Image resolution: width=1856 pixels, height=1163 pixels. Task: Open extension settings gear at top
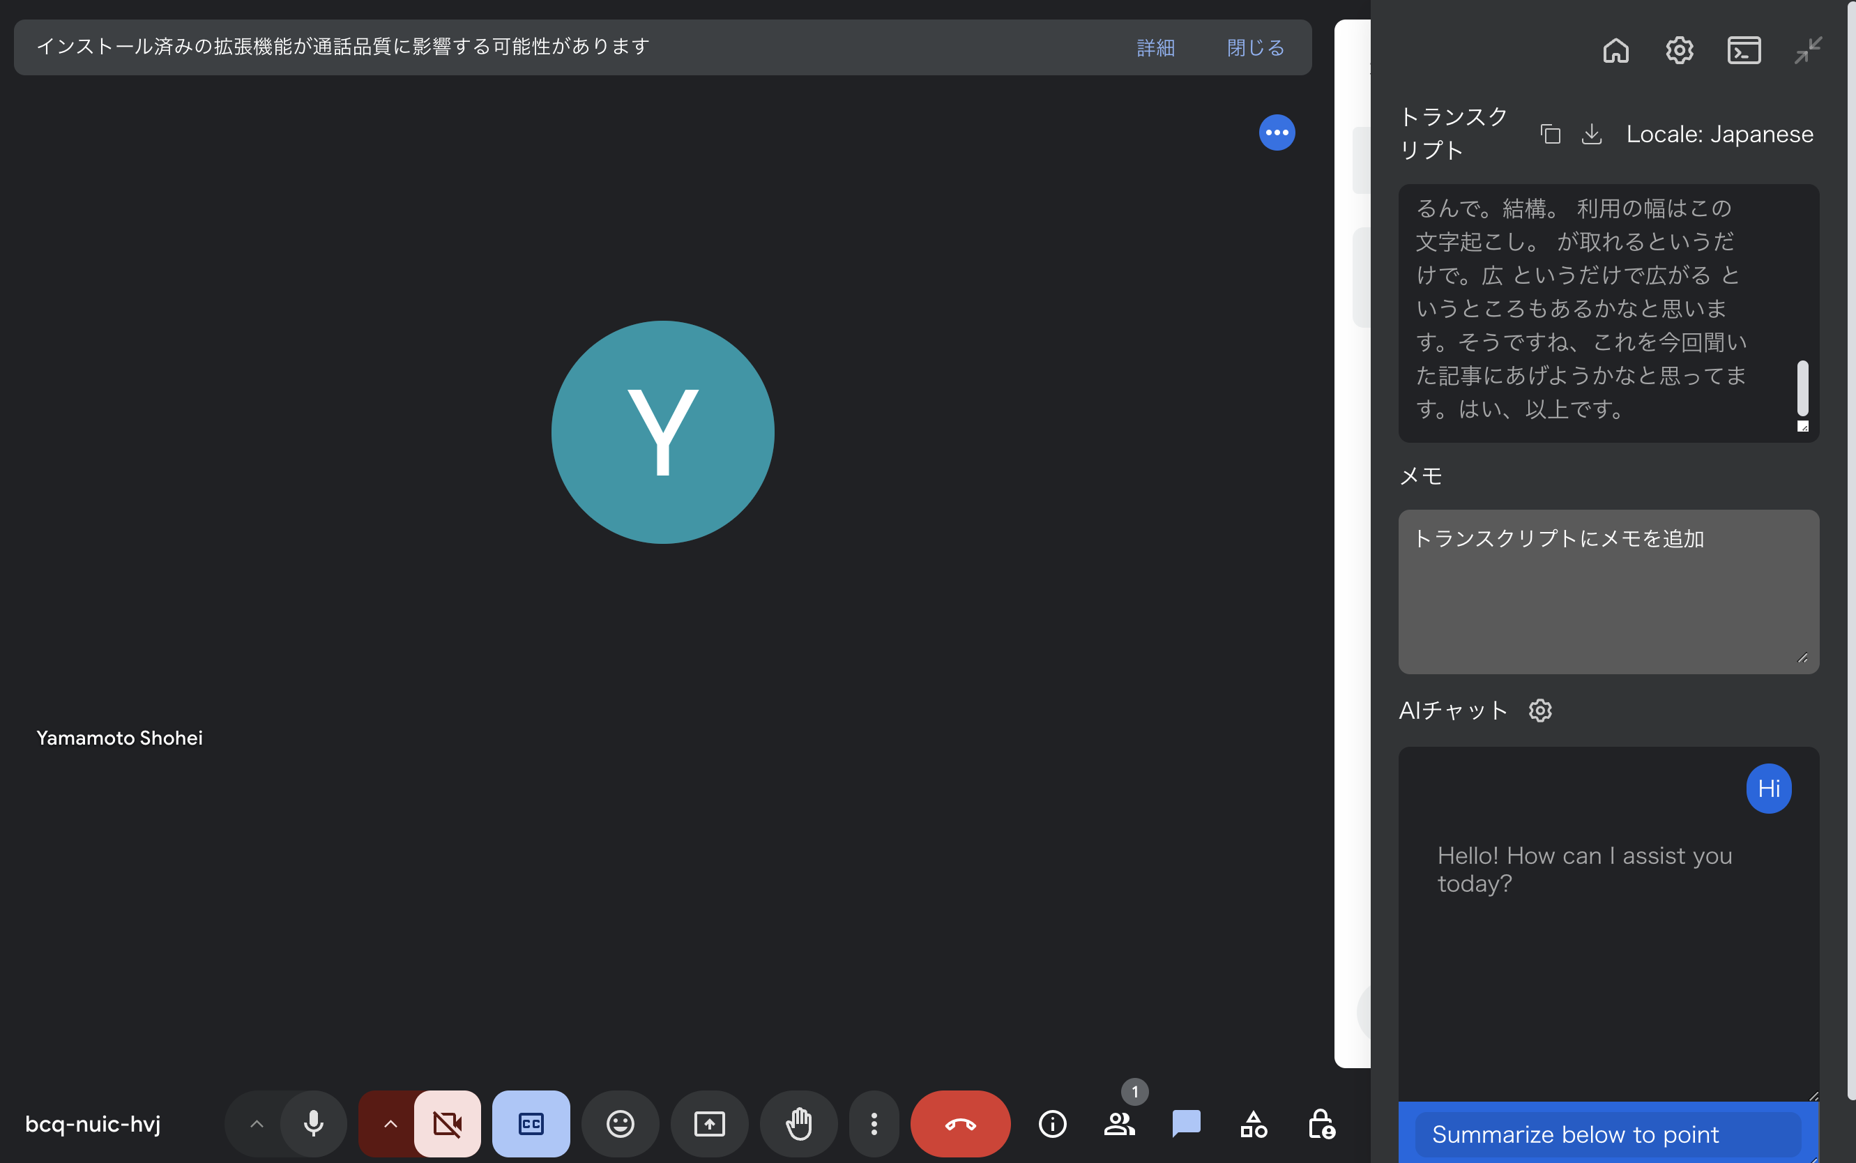[x=1679, y=51]
